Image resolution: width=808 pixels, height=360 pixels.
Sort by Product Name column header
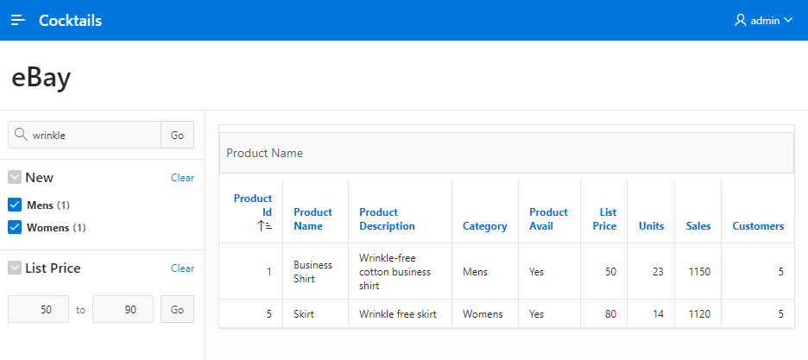(312, 219)
